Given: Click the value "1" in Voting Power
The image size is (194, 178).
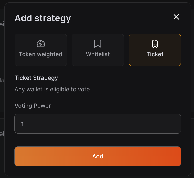Looking at the screenshot, I should point(22,124).
